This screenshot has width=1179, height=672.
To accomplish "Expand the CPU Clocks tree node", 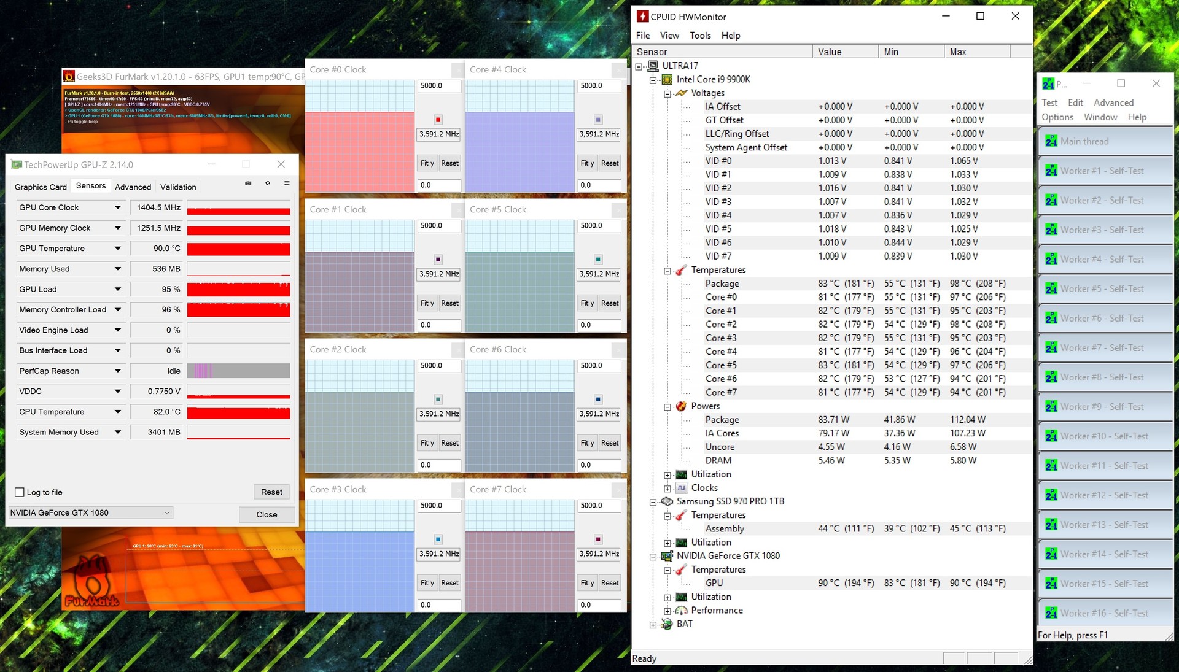I will click(x=667, y=489).
